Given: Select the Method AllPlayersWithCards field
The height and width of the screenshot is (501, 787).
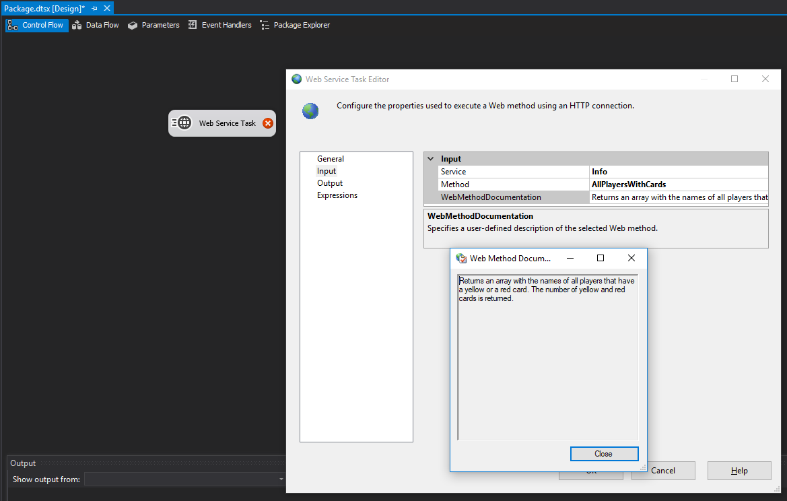Looking at the screenshot, I should tap(678, 185).
